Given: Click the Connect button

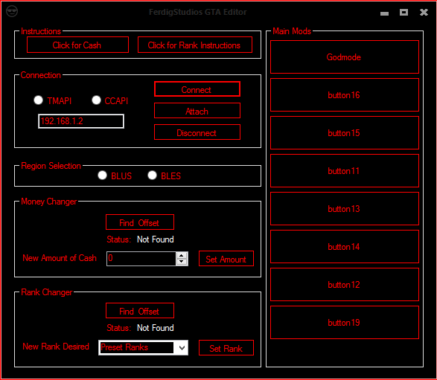Looking at the screenshot, I should [197, 89].
